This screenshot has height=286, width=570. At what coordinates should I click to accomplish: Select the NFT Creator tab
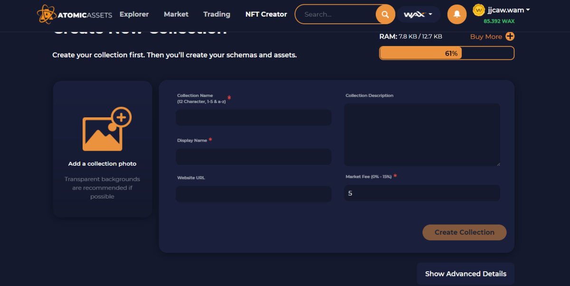point(266,14)
